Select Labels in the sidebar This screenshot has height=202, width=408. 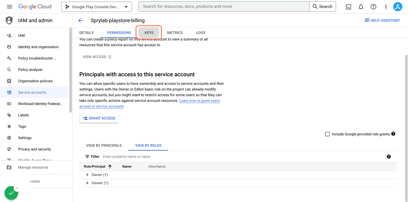tap(23, 115)
